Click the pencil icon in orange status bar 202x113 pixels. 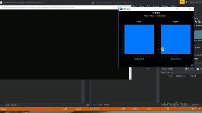pos(200,109)
